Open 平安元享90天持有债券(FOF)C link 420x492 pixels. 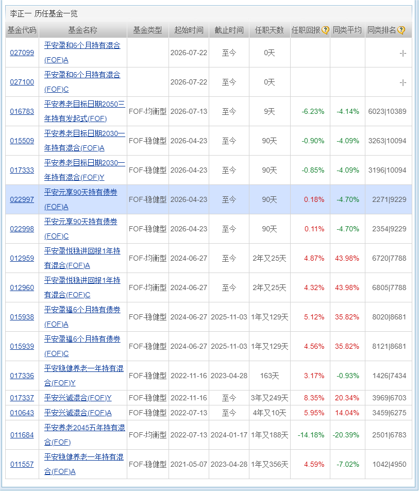pos(81,229)
